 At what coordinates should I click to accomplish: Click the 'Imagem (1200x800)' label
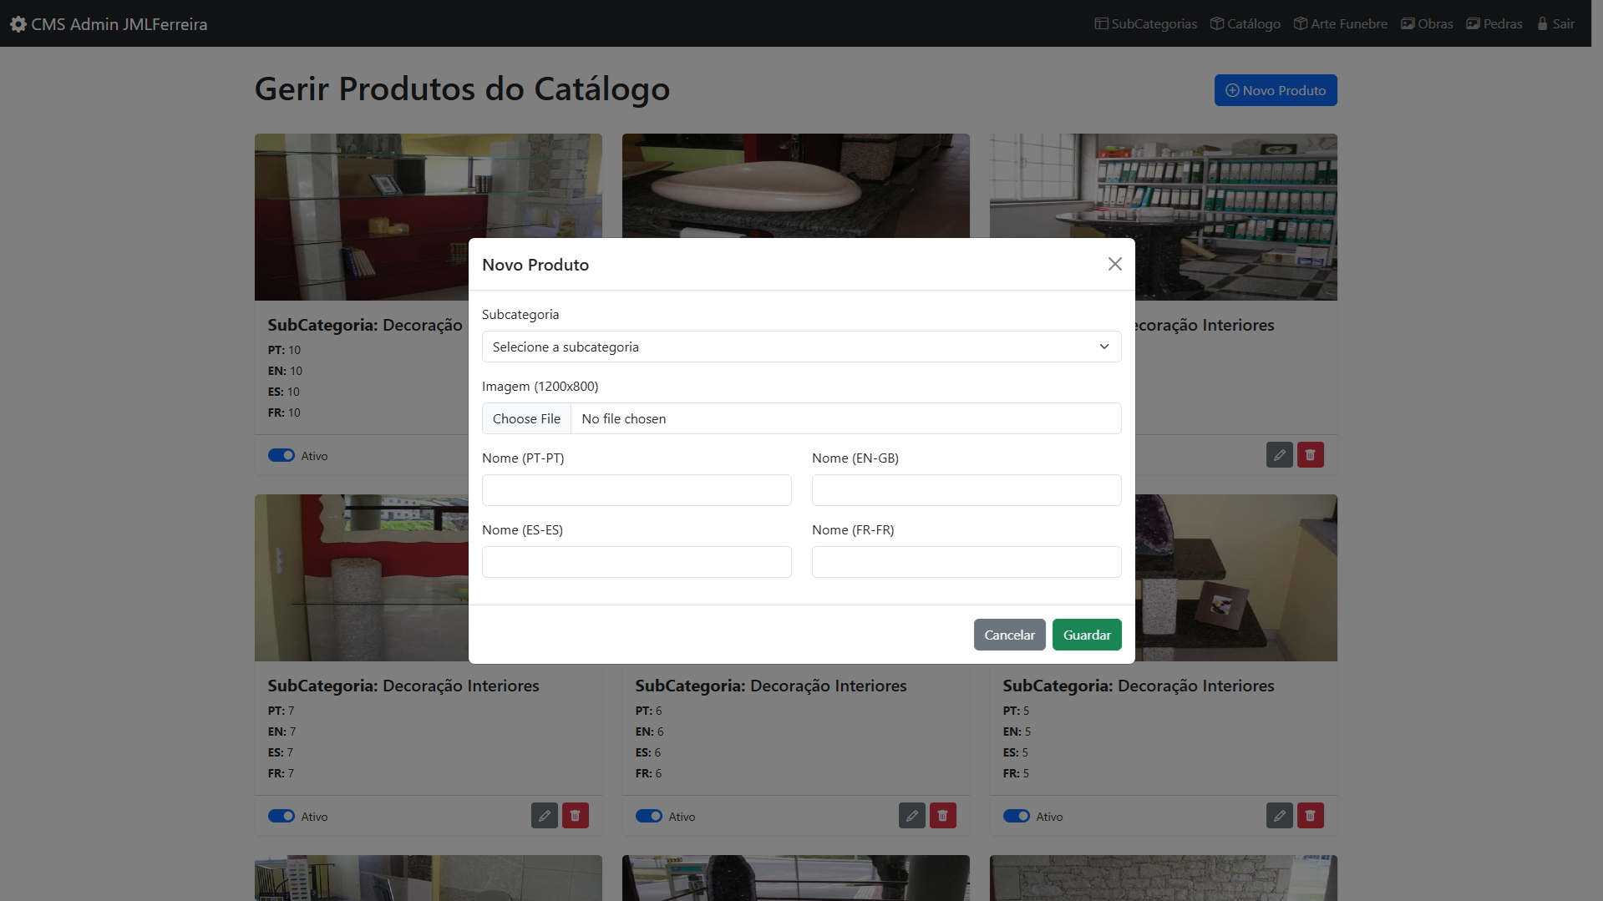pos(540,386)
